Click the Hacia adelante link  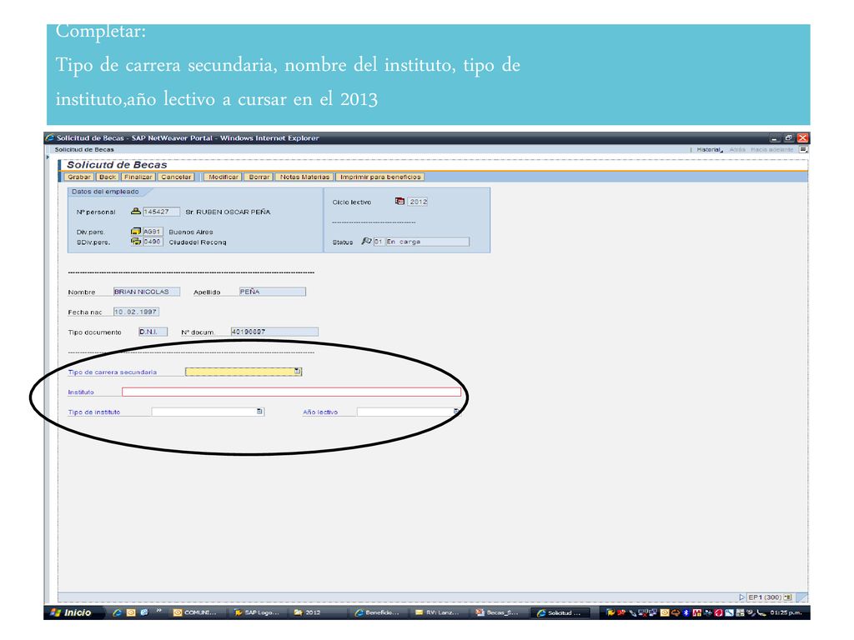pos(771,150)
